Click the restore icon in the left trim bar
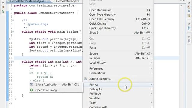The image size is (192, 108). pyautogui.click(x=3, y=3)
